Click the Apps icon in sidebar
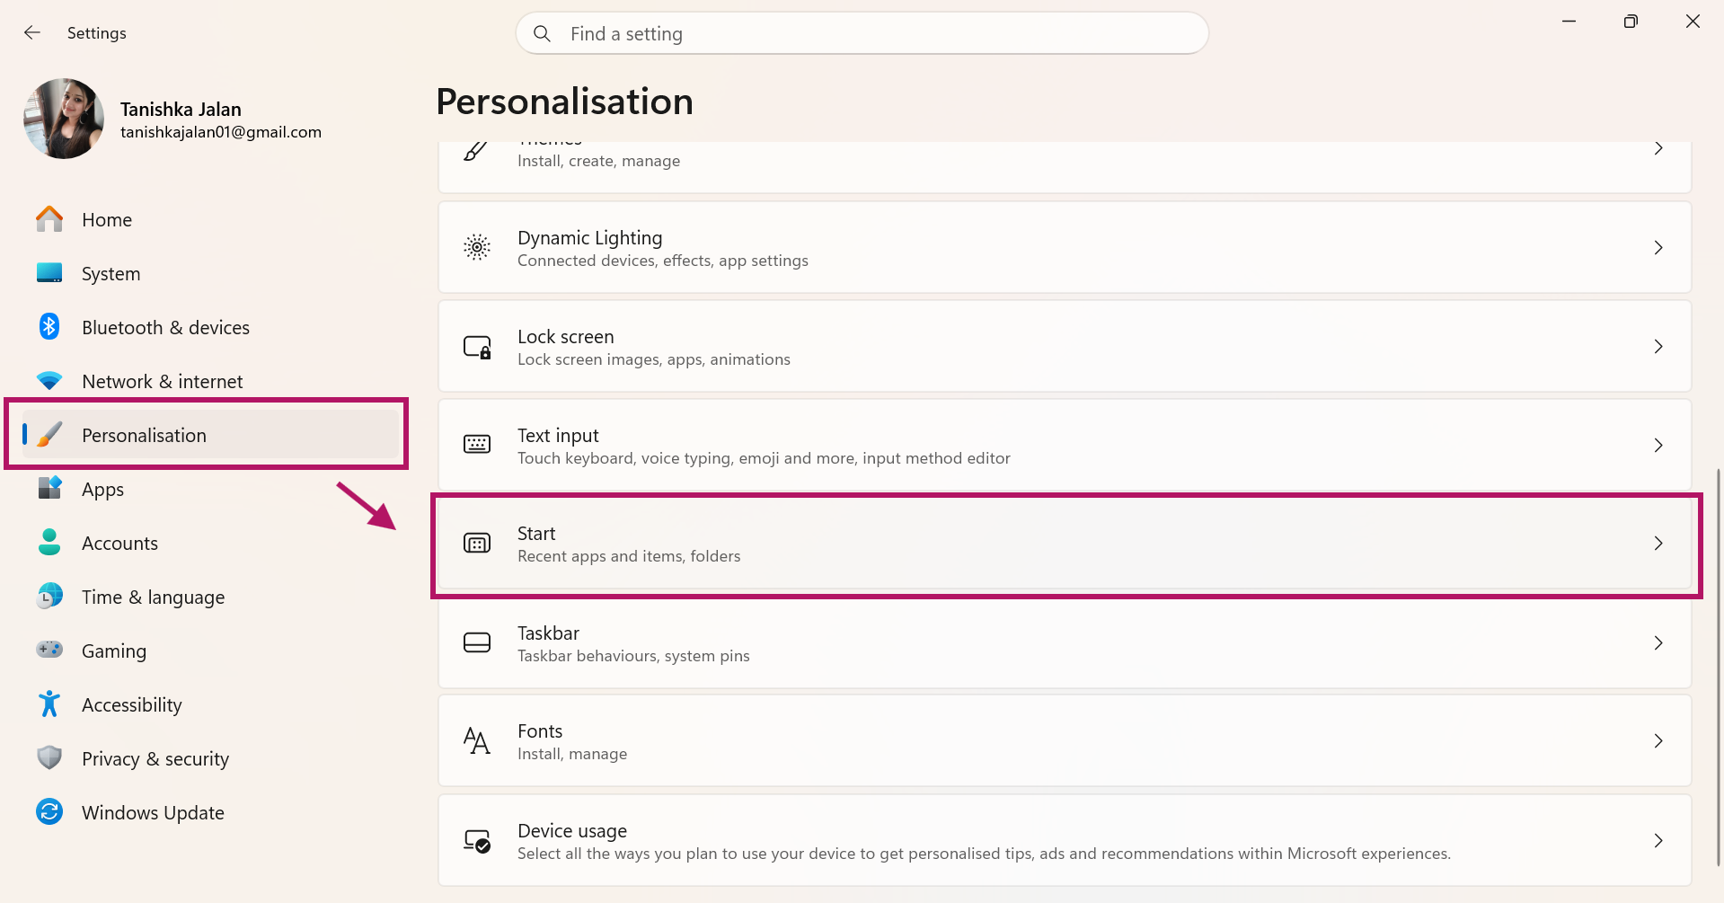1724x903 pixels. click(49, 488)
